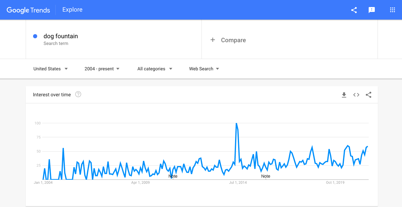Open the embed code for the chart

tap(356, 95)
